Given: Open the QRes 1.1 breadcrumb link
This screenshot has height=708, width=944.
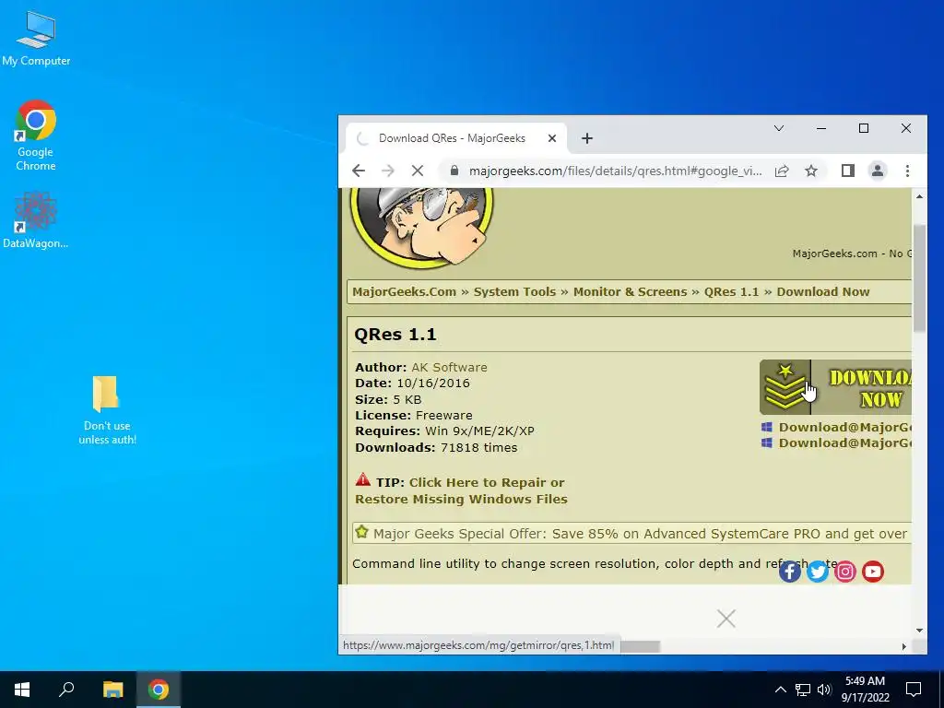Looking at the screenshot, I should [x=731, y=292].
